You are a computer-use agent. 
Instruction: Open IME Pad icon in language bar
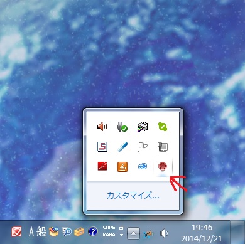(53, 231)
